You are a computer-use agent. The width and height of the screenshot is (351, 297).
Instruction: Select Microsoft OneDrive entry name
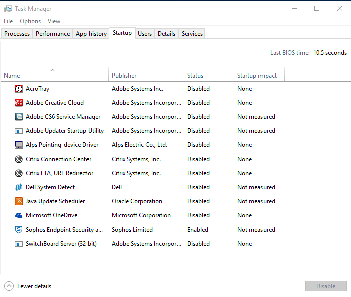tap(51, 215)
